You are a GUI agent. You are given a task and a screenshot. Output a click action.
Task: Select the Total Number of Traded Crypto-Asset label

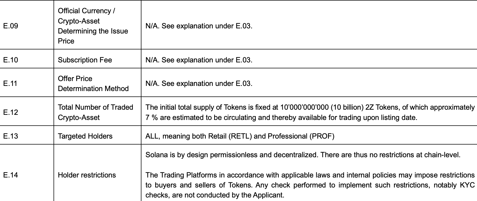point(95,112)
